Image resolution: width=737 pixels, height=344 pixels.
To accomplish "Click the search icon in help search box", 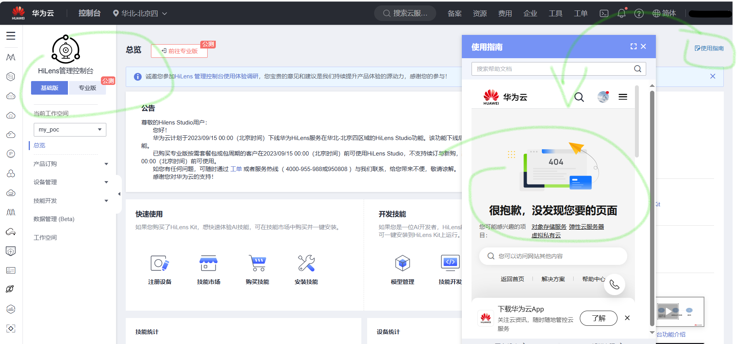I will 638,69.
